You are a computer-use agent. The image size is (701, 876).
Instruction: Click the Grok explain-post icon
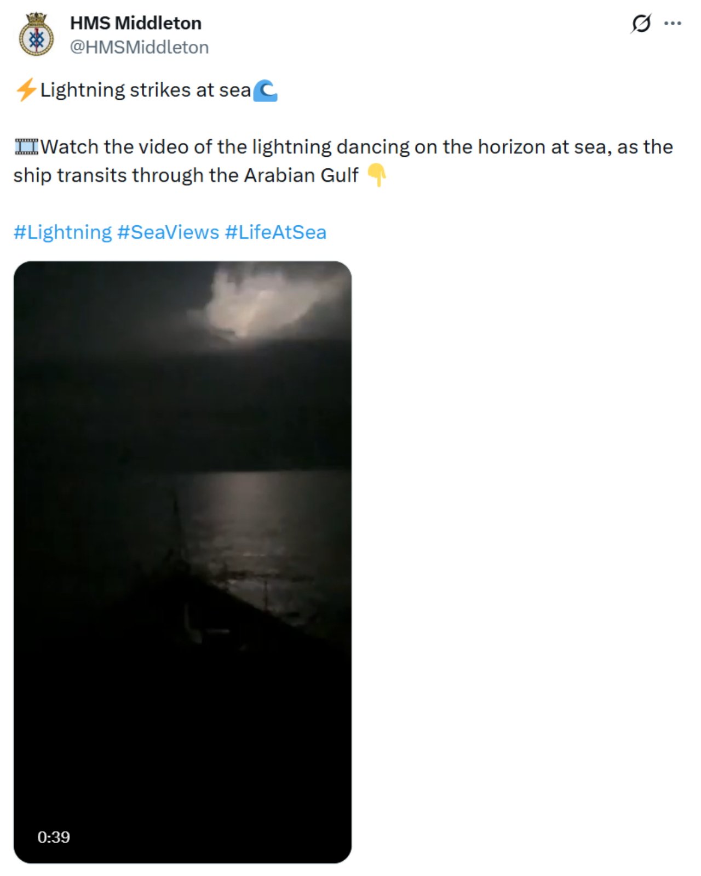pos(641,24)
